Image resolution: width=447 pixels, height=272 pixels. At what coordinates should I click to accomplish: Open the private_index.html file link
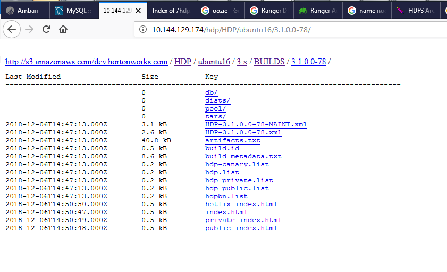click(x=243, y=220)
